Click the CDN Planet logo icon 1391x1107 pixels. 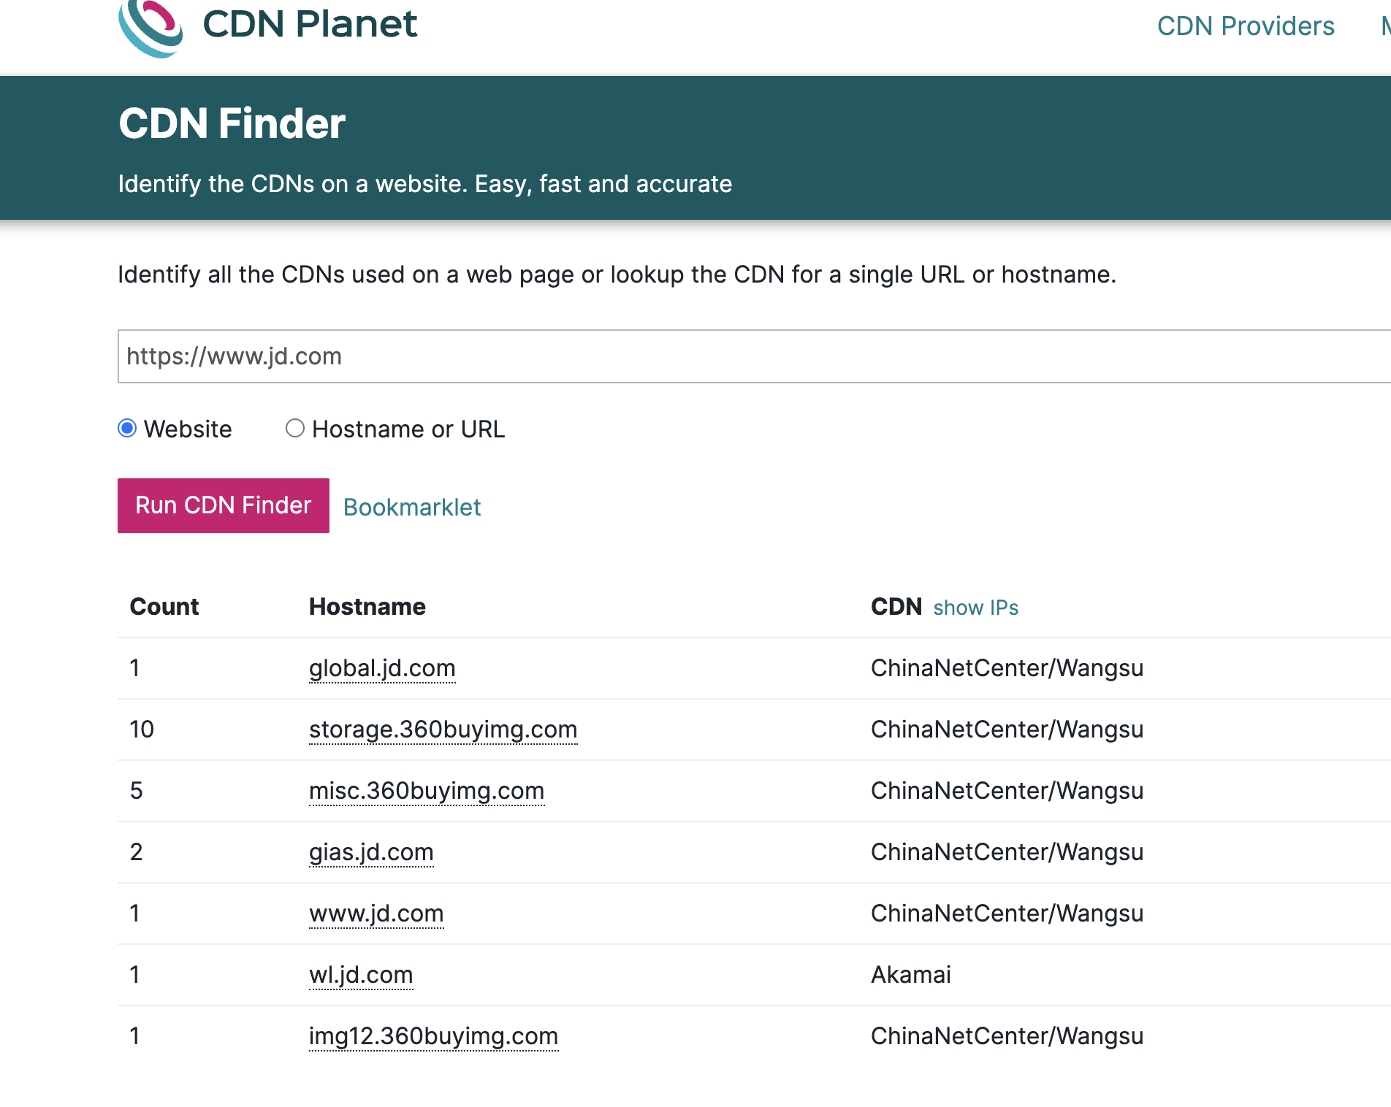[x=150, y=26]
